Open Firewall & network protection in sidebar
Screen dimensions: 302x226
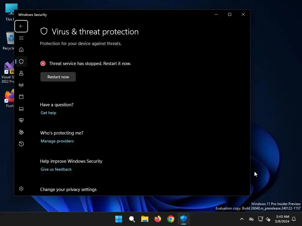tap(21, 85)
